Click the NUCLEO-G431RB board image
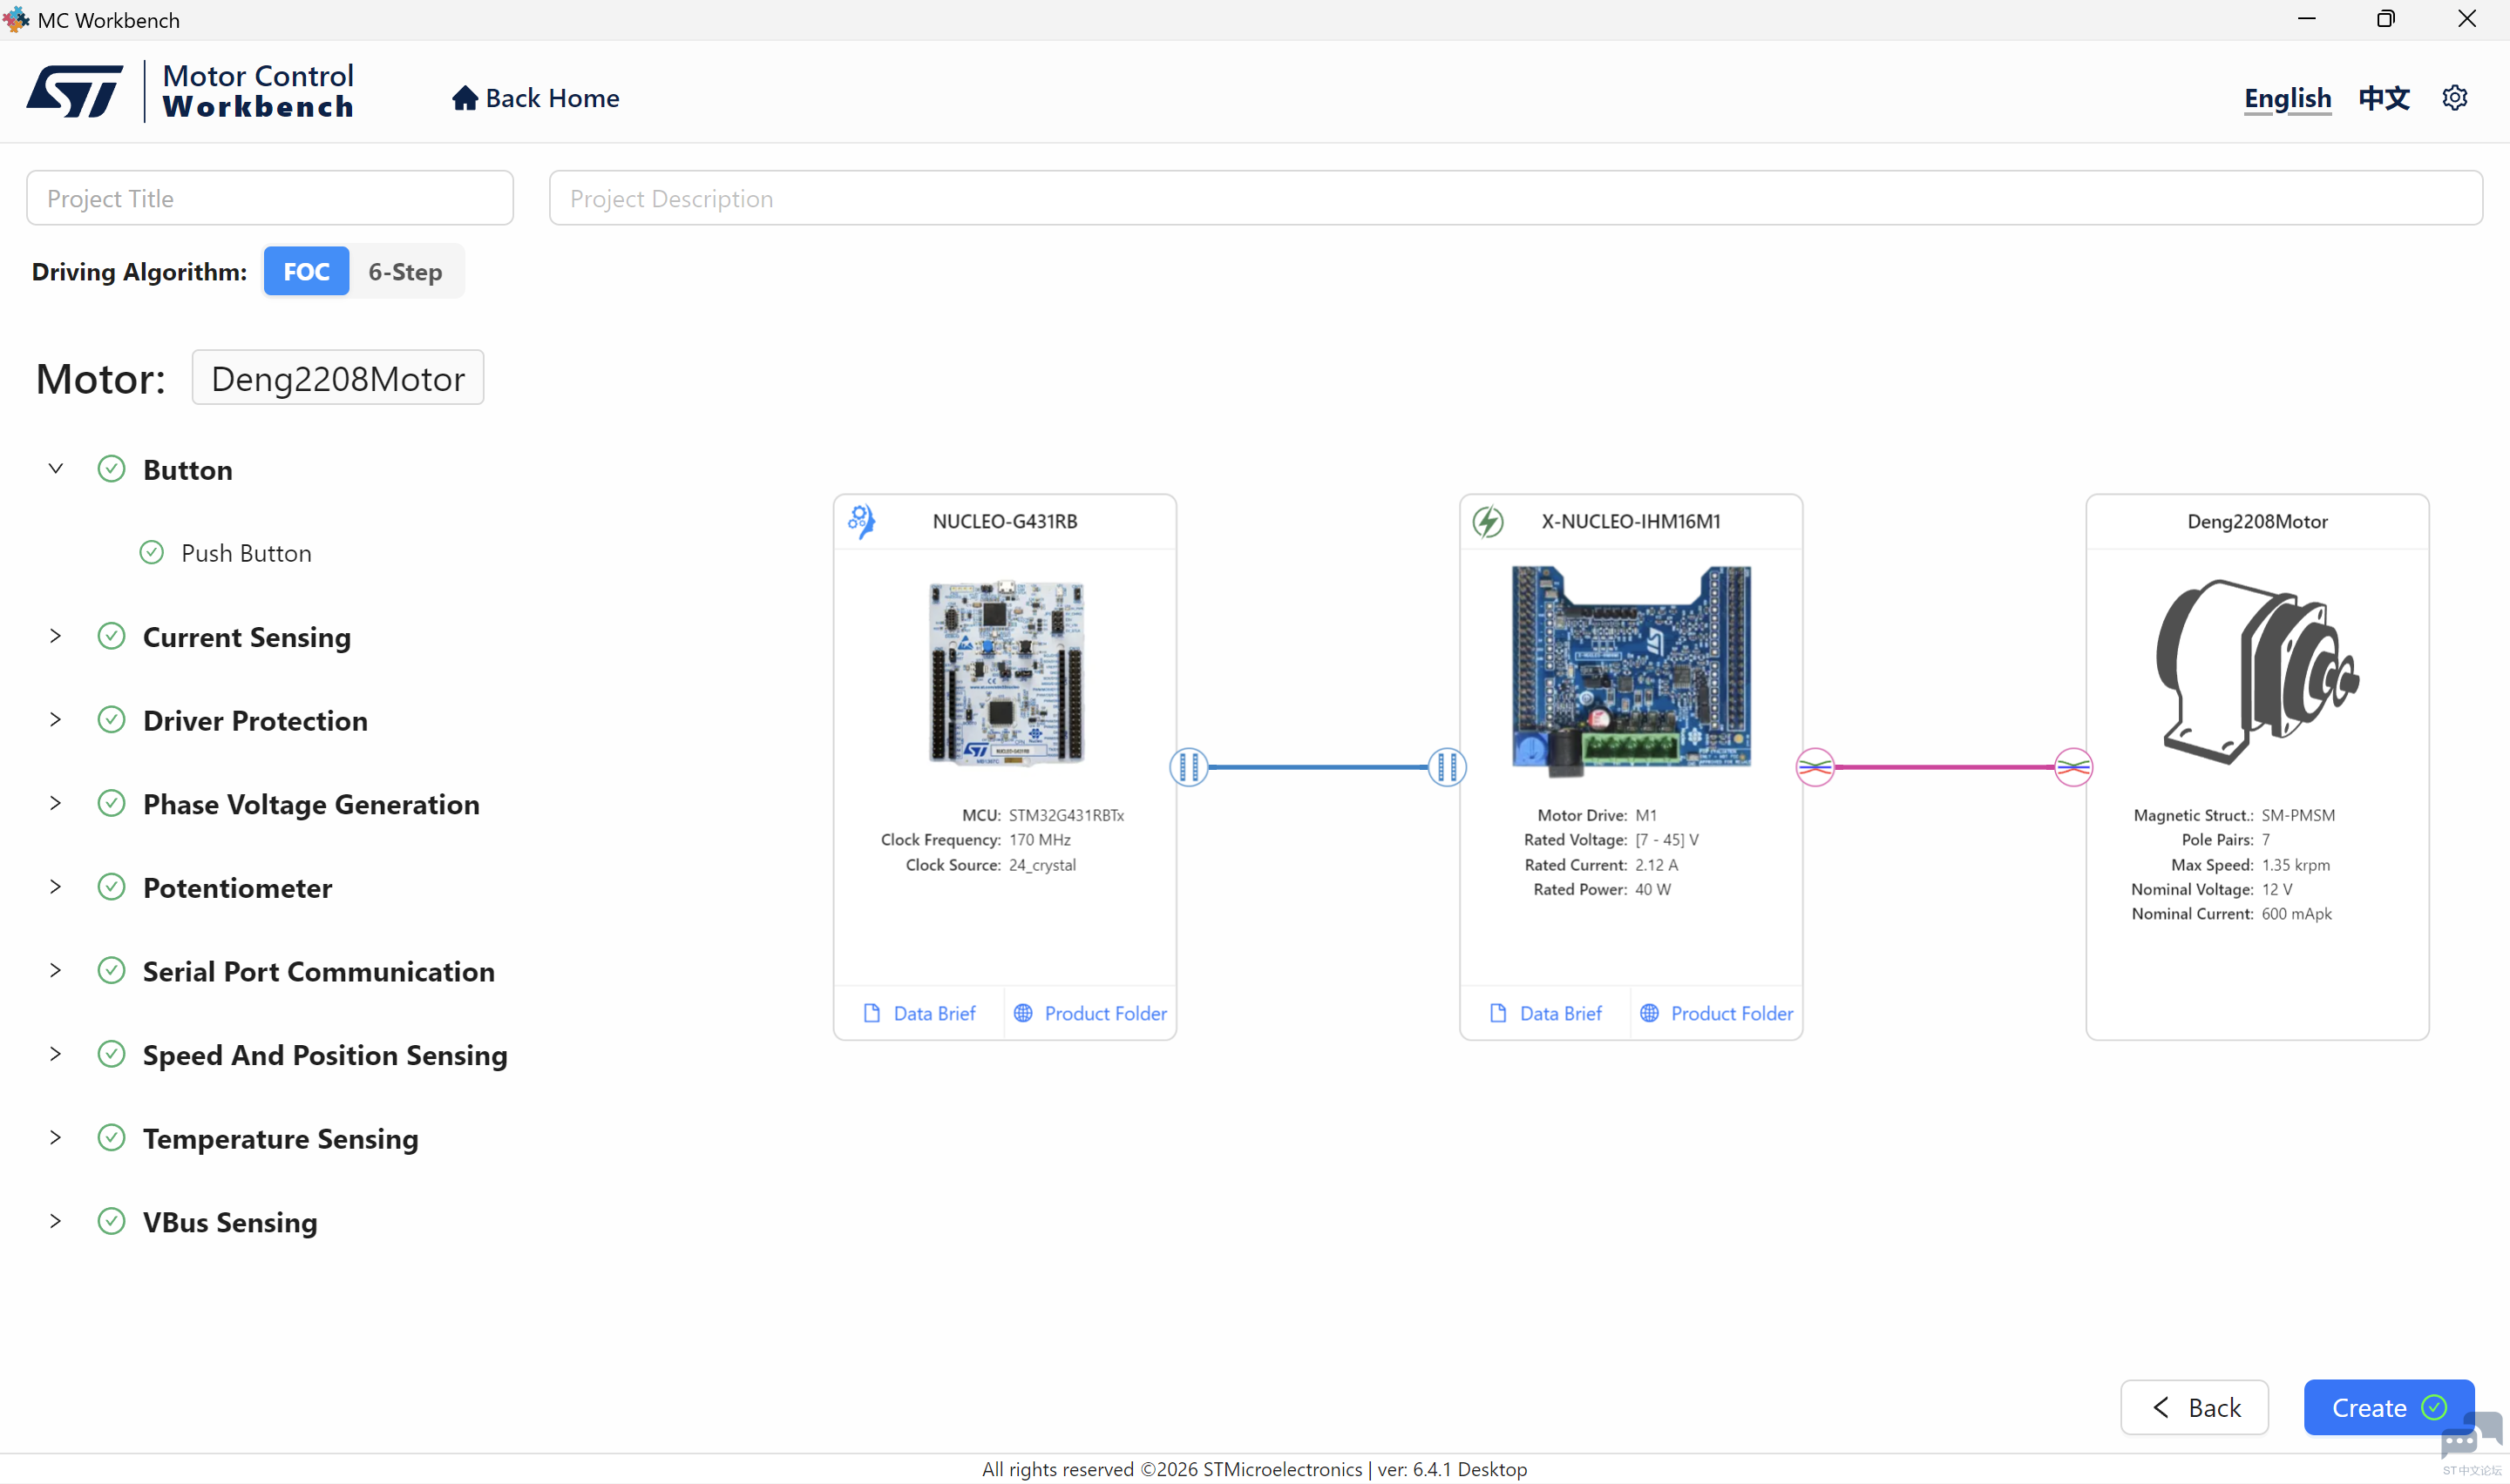The height and width of the screenshot is (1484, 2510). (x=1006, y=673)
